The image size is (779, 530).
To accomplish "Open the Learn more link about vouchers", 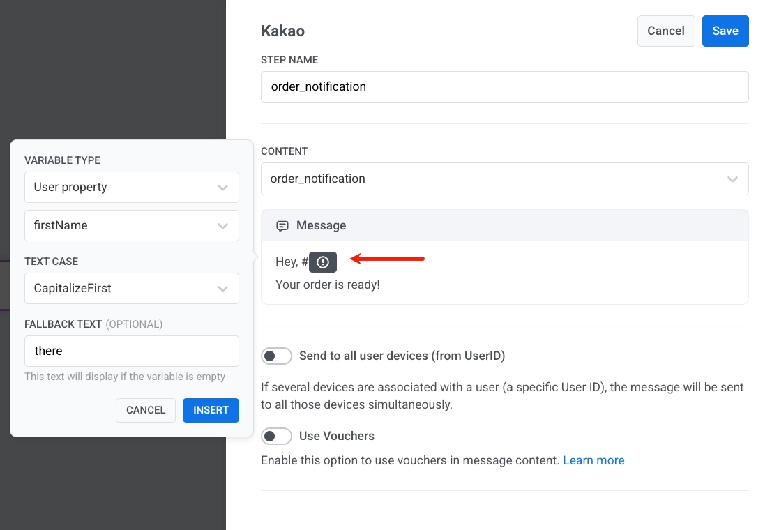I will (593, 460).
